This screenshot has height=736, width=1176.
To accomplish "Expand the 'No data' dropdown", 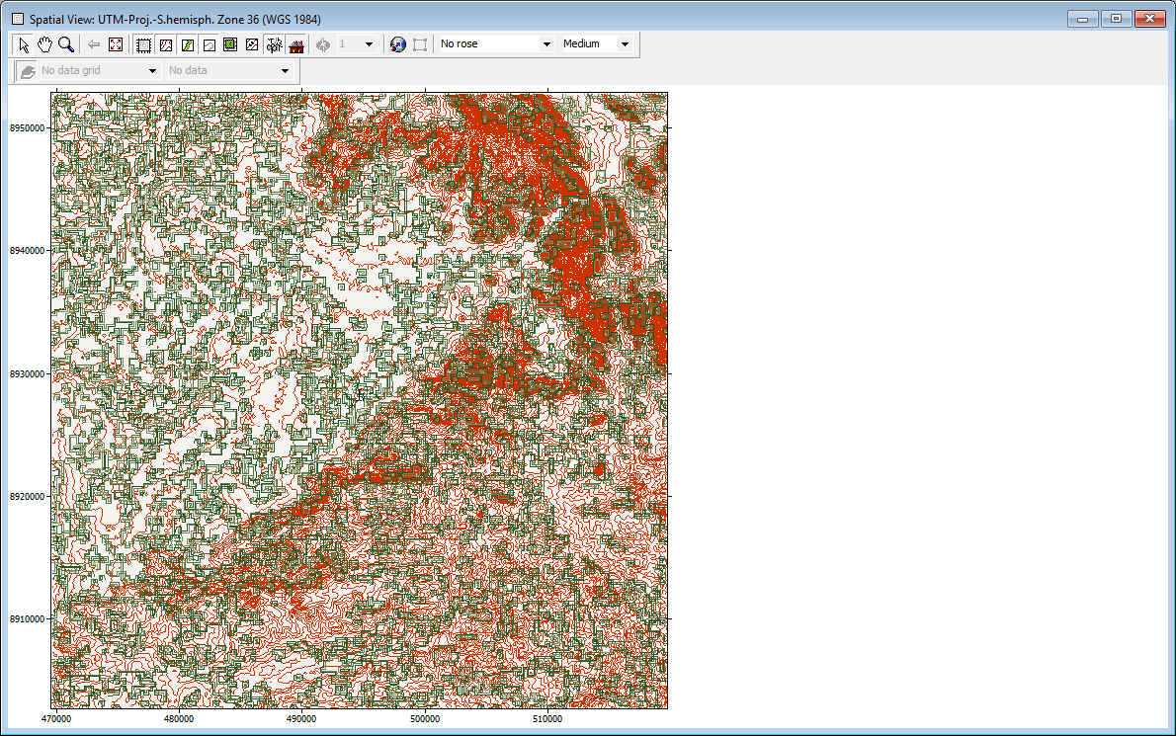I will coord(285,71).
